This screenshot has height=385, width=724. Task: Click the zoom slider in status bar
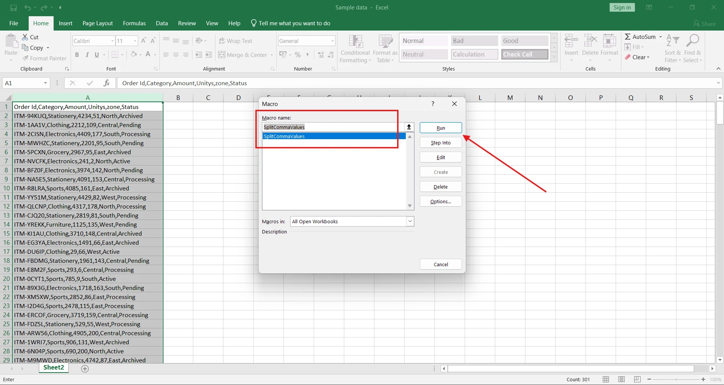click(x=676, y=379)
